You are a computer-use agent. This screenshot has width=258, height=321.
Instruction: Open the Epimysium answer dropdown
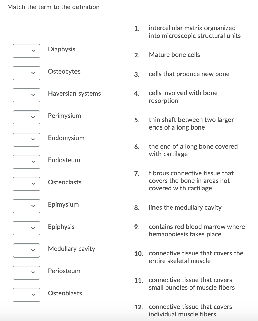[27, 206]
